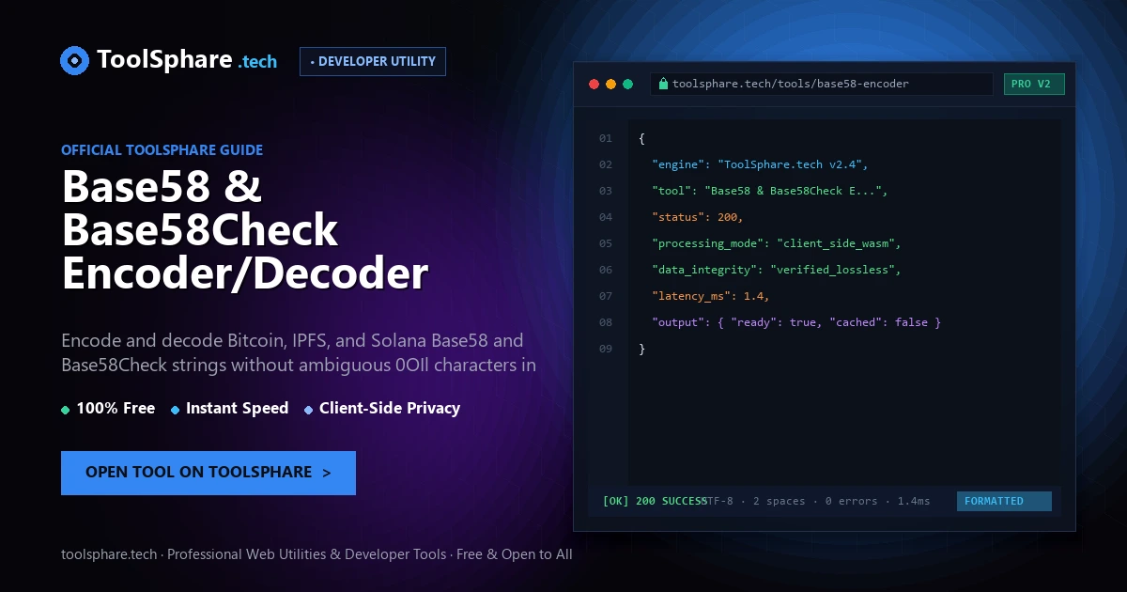Click the 100% Free feature text
Screen dimensions: 1127x592
(x=116, y=408)
